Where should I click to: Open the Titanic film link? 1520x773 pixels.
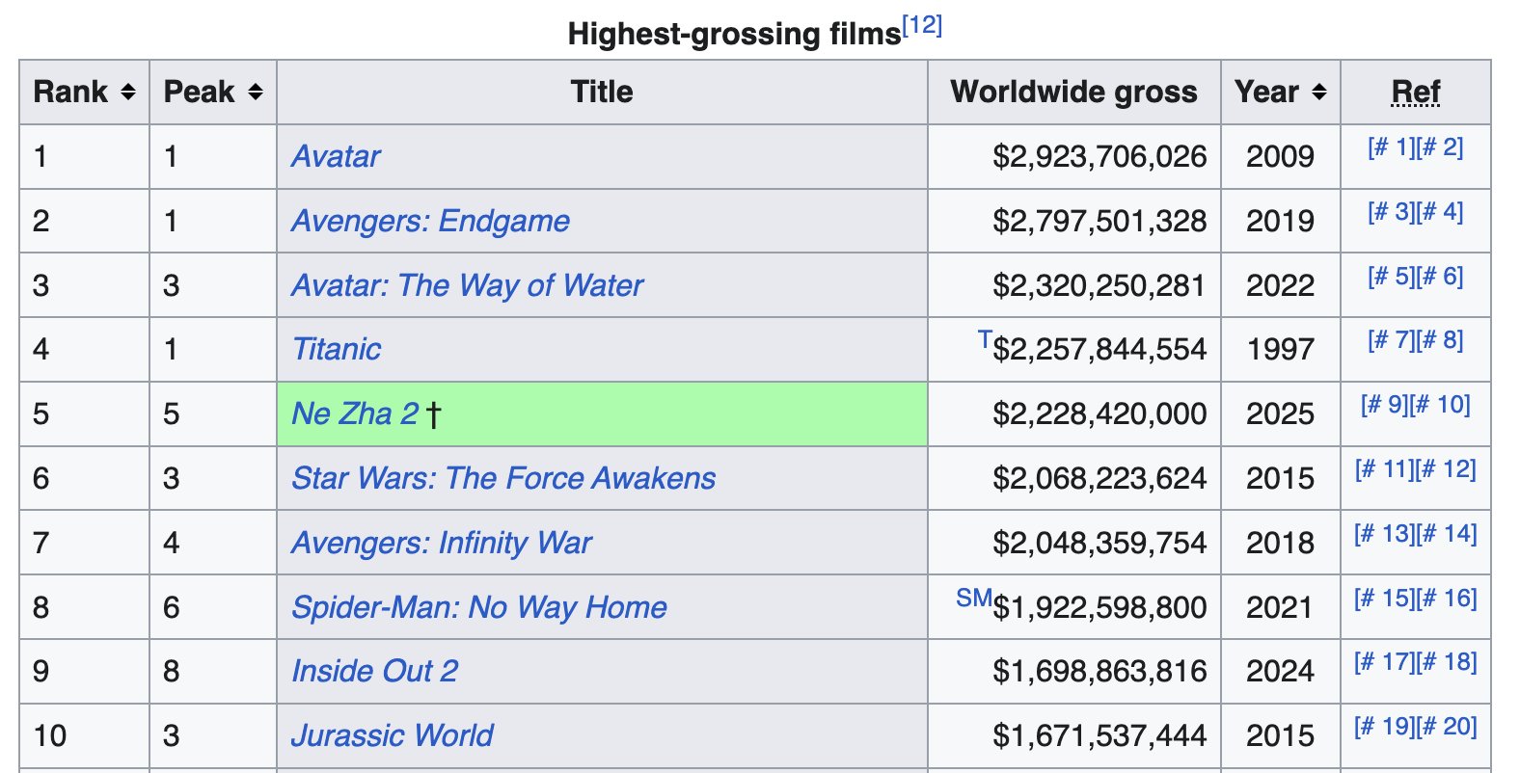[336, 349]
